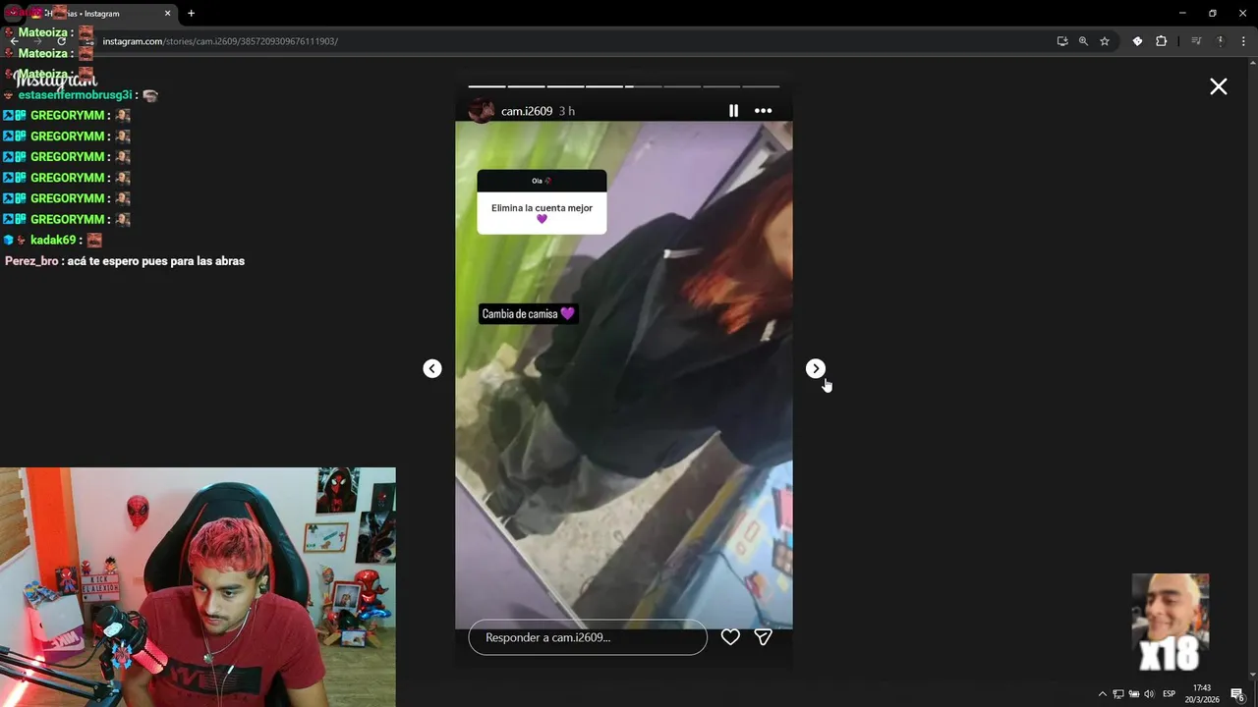Open the tag-shaped extension icon
This screenshot has width=1258, height=707.
(x=1137, y=41)
